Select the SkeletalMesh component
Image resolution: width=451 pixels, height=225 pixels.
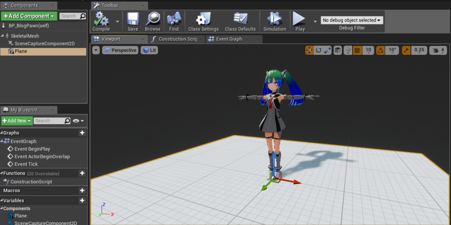click(x=25, y=36)
